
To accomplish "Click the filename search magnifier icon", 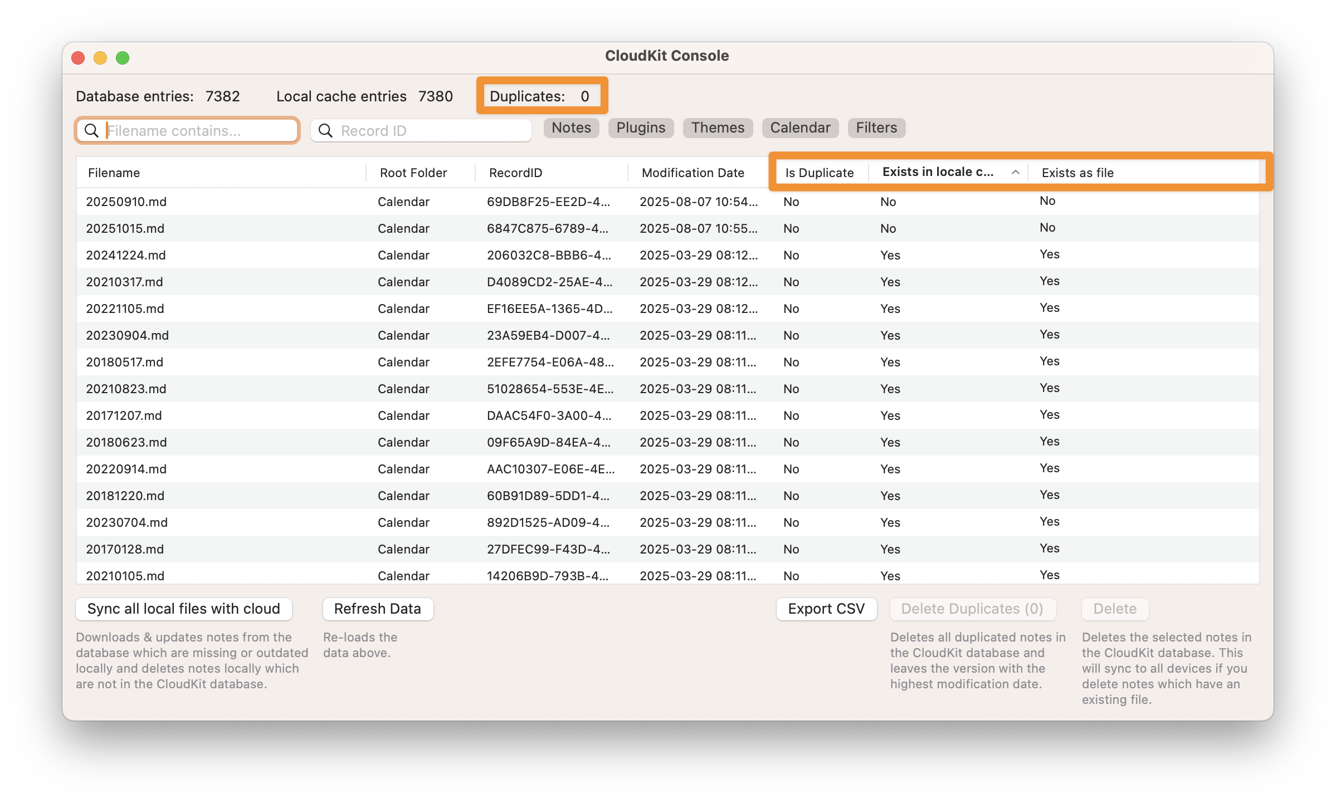I will (x=91, y=131).
